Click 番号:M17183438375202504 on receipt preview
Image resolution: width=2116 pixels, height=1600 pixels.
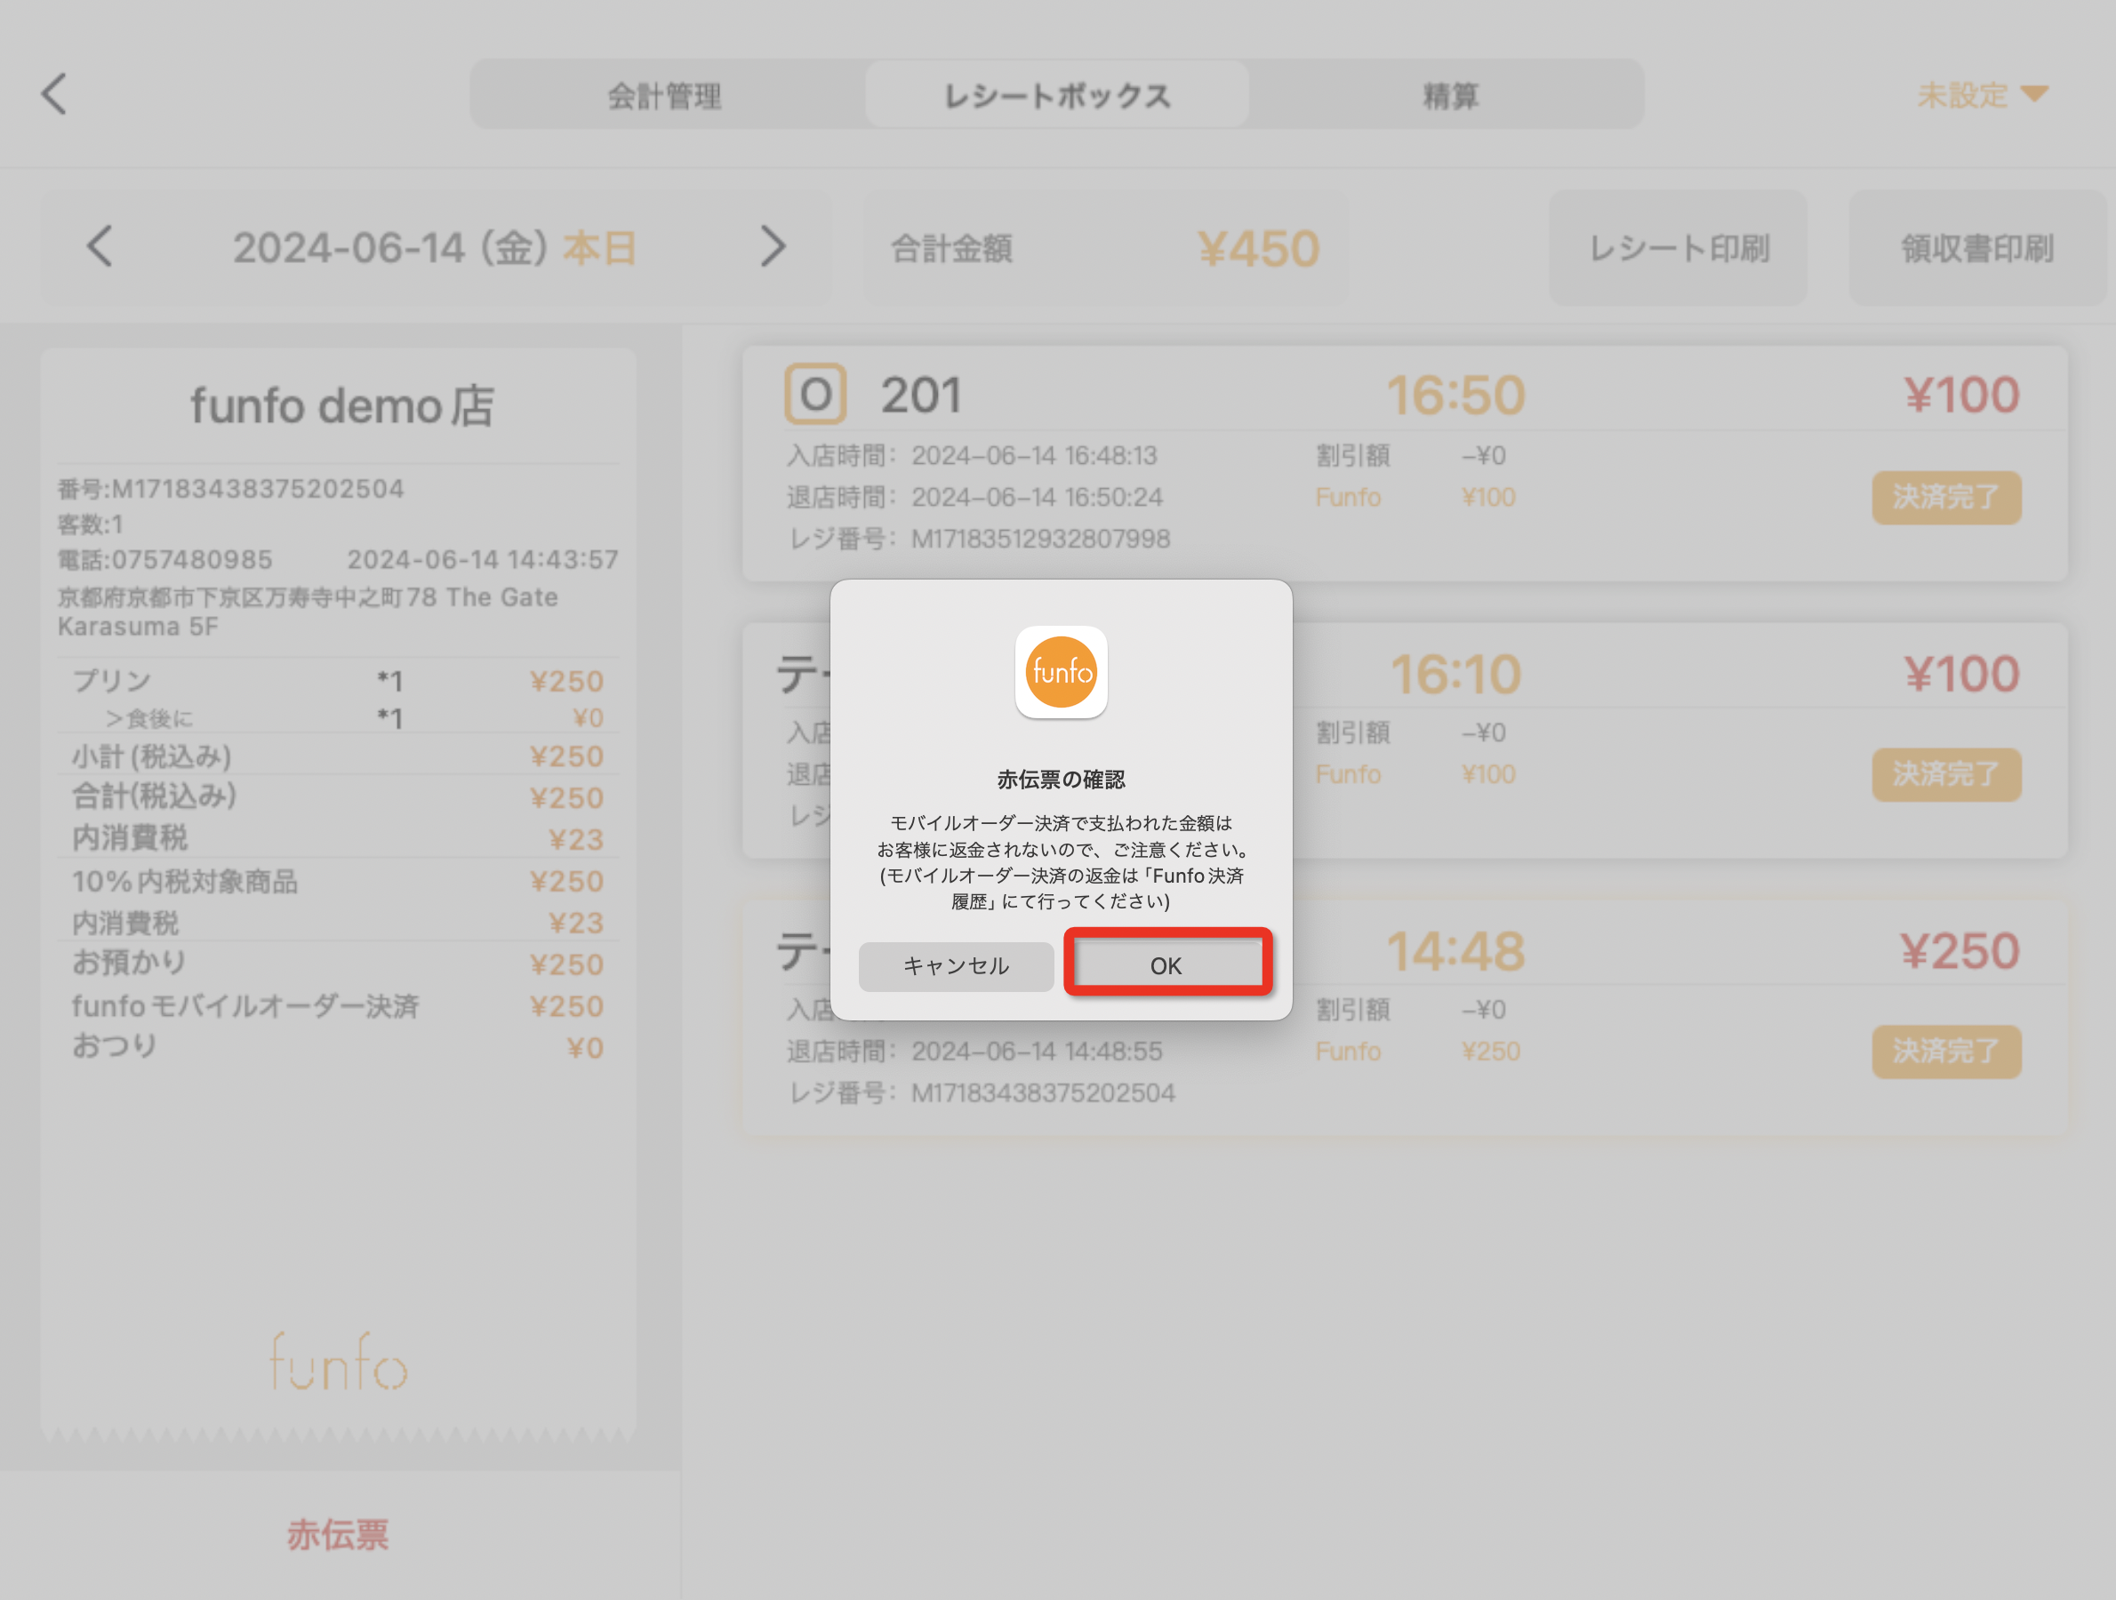[x=230, y=489]
